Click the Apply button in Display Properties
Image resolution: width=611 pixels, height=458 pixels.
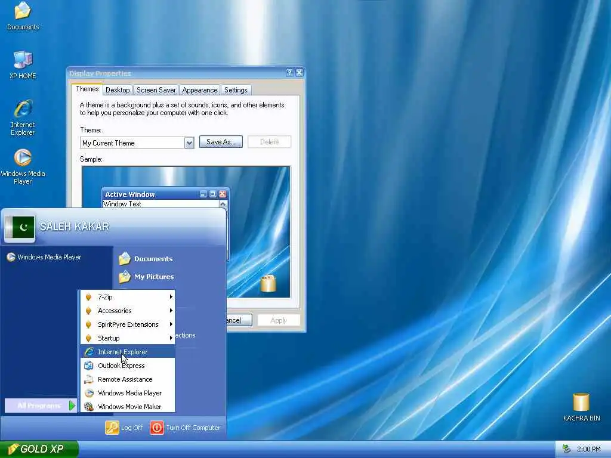[279, 320]
